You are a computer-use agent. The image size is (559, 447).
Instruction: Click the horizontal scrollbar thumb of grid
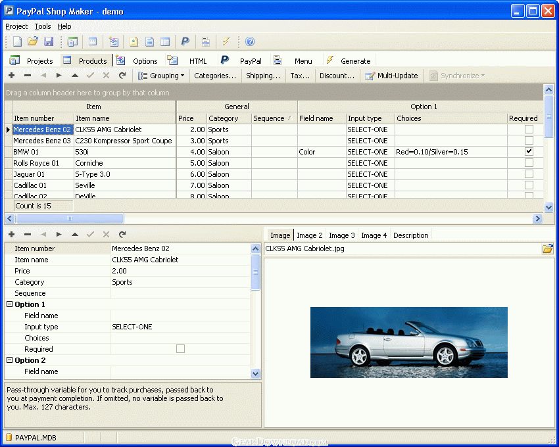70,218
